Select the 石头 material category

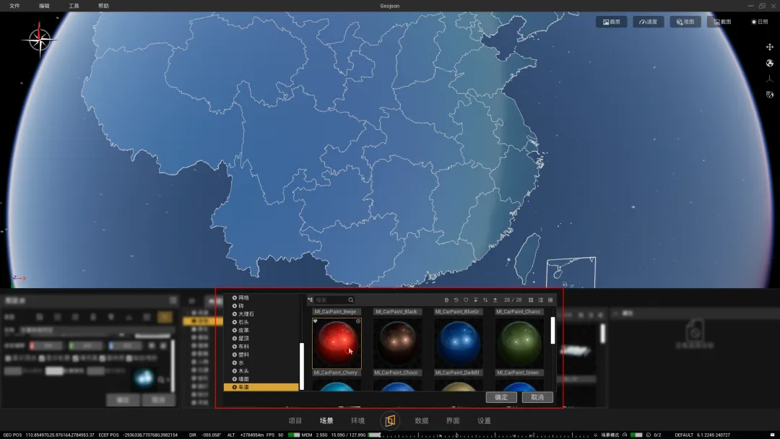[x=261, y=322]
